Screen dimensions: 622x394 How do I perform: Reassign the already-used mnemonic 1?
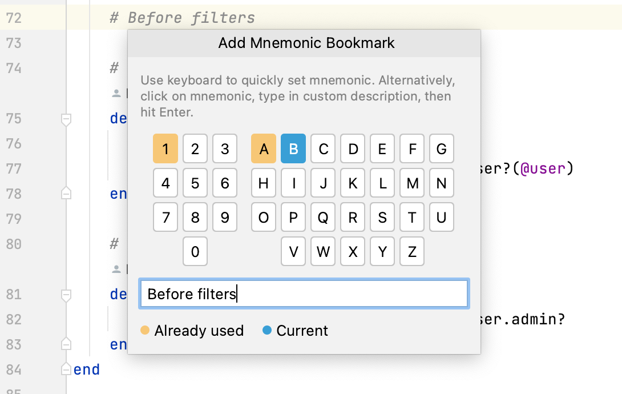coord(165,148)
